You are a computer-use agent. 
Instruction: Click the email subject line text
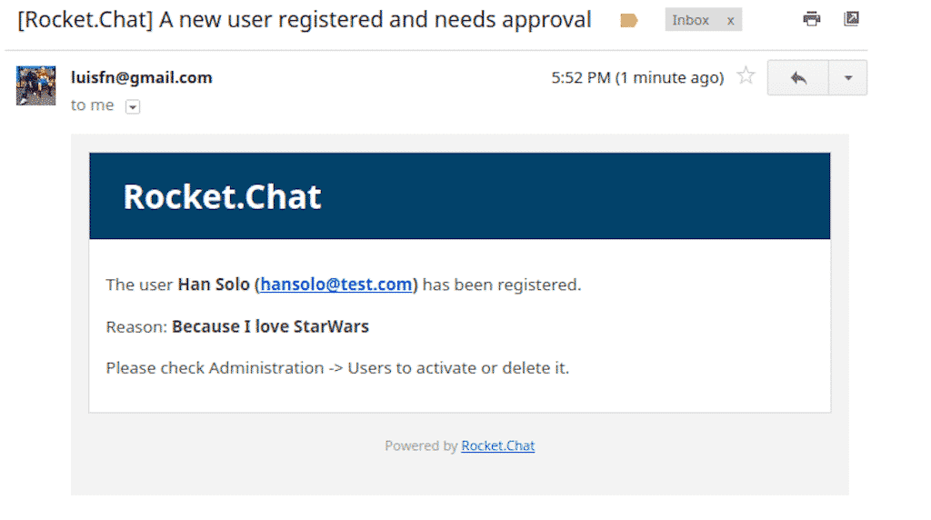(305, 20)
